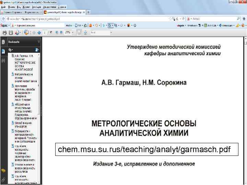The width and height of the screenshot is (247, 185).
Task: Click the fit-page view icon
Action: click(85, 33)
